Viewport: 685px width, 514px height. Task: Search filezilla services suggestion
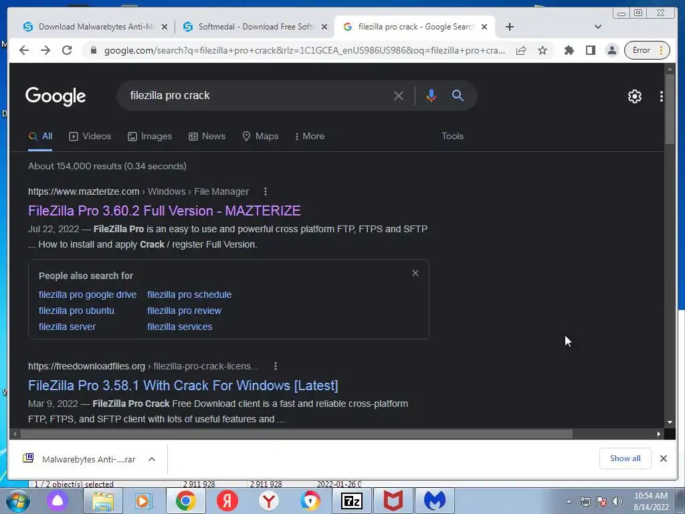[x=179, y=327]
